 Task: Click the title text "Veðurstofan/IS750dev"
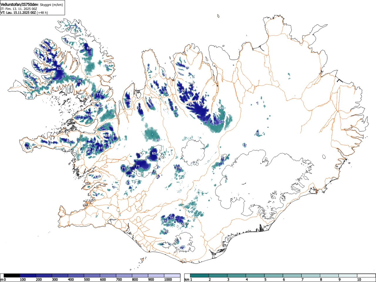tap(20, 4)
